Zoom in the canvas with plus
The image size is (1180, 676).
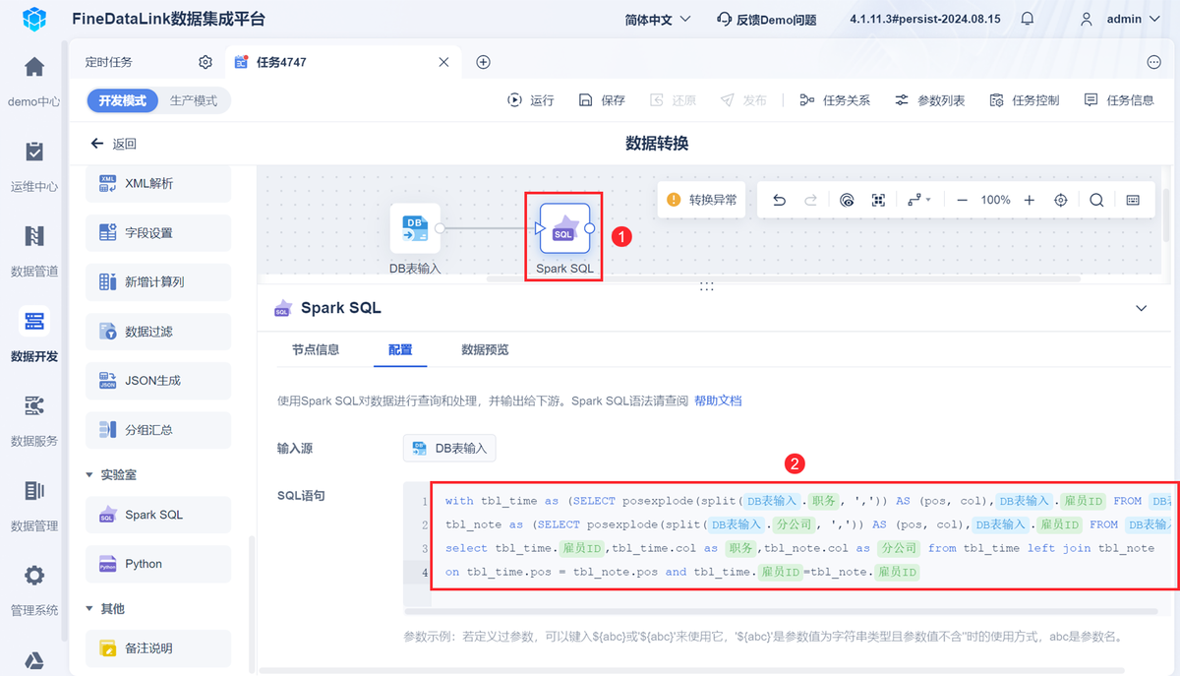click(1030, 200)
